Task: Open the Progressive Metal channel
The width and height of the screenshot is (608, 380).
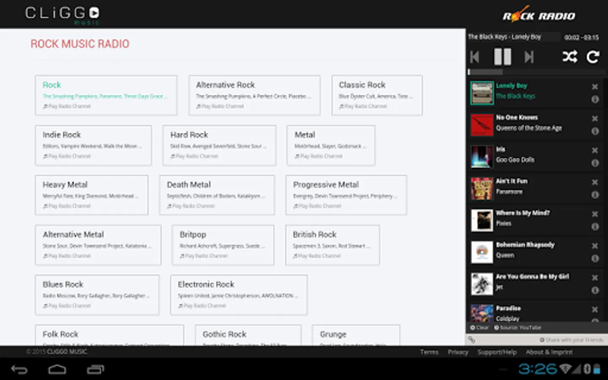Action: (x=346, y=195)
